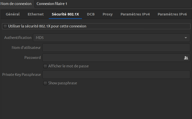
Task: Switch to the Général tab
Action: click(x=13, y=14)
